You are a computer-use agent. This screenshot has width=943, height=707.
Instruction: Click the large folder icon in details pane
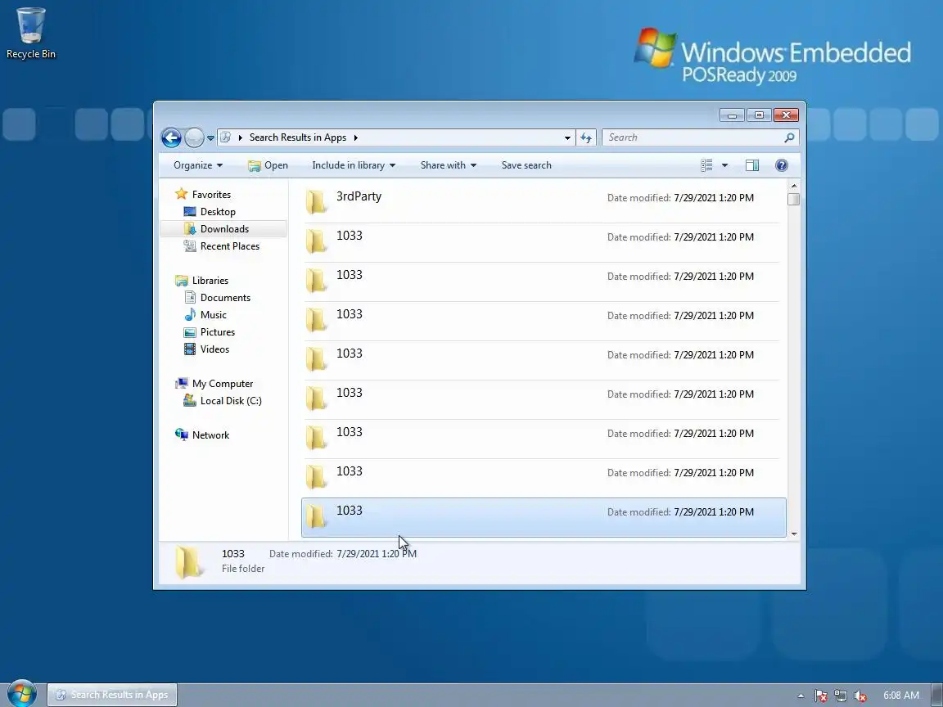188,561
